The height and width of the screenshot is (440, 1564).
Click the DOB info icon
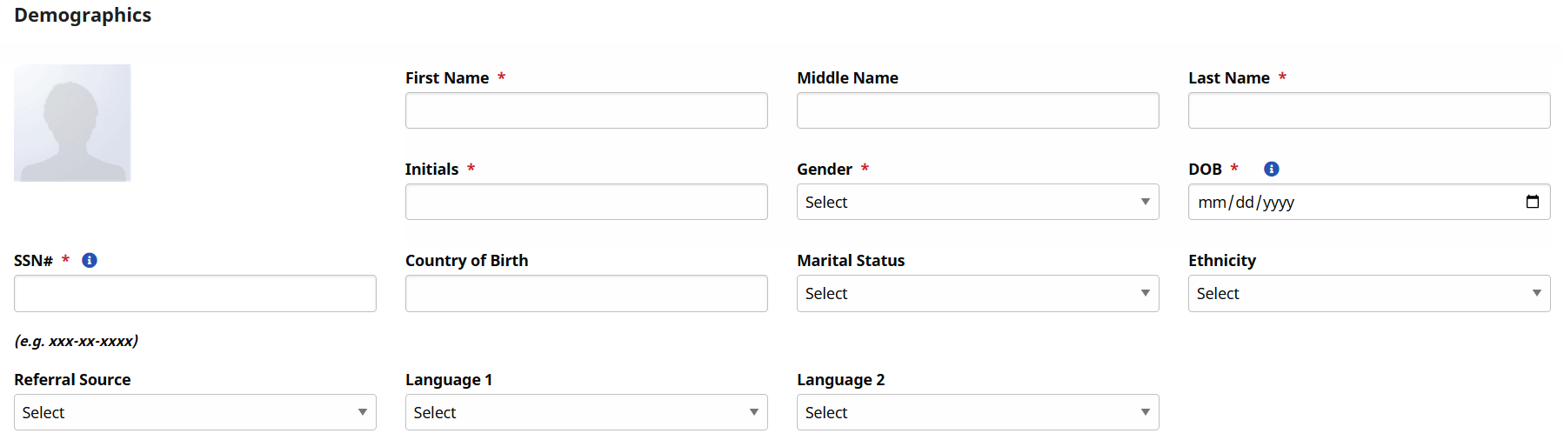(x=1271, y=169)
